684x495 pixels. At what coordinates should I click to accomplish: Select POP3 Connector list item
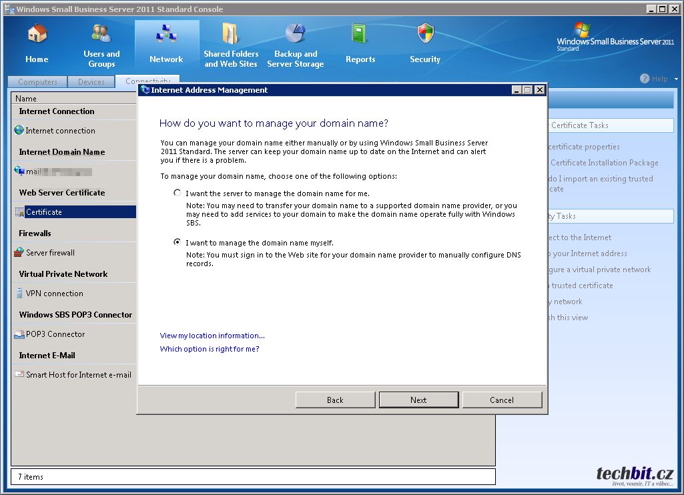point(55,334)
